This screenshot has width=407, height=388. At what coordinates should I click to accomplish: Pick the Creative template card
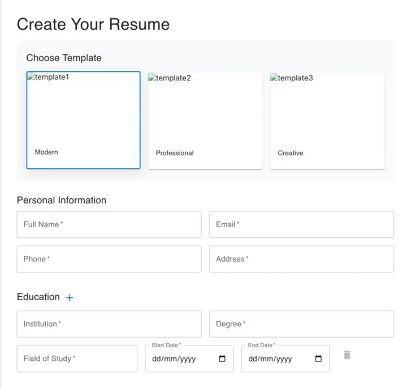click(x=327, y=121)
